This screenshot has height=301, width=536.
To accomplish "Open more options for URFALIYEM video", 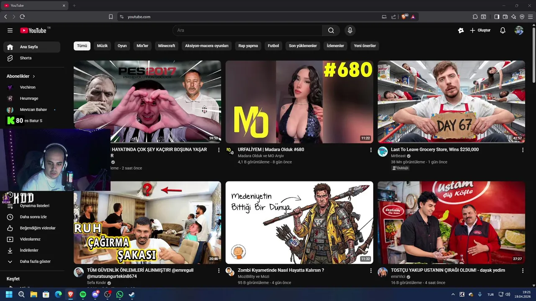I will point(371,150).
